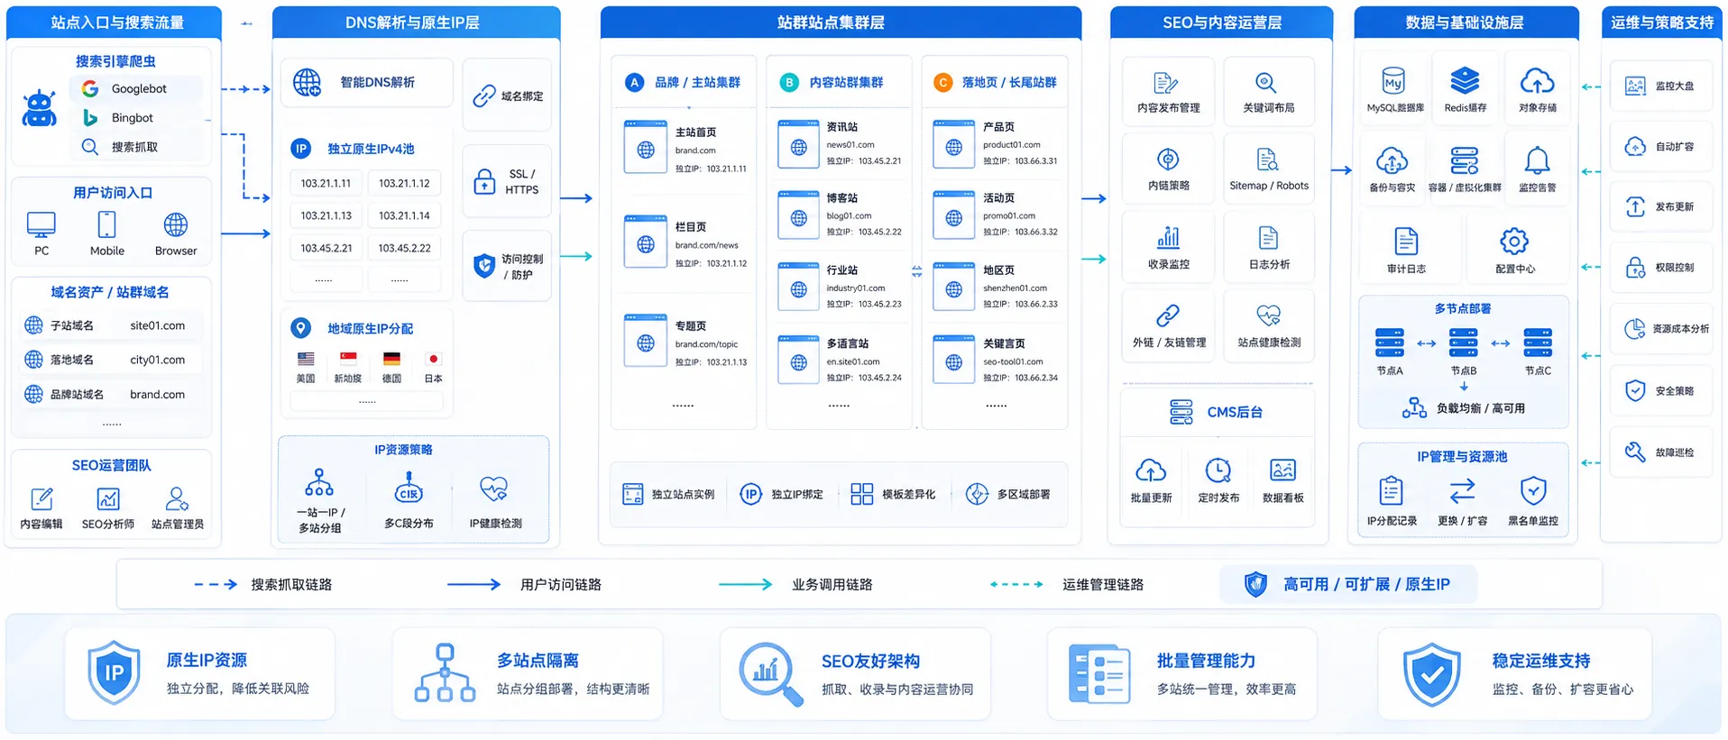Image resolution: width=1728 pixels, height=740 pixels.
Task: Click the 原生IP资源 feature card
Action: coord(199,674)
